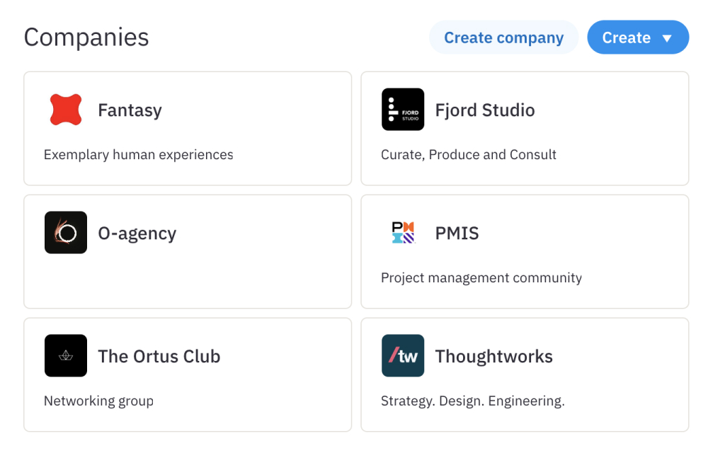This screenshot has width=713, height=460.
Task: Click the Create company button
Action: 504,38
